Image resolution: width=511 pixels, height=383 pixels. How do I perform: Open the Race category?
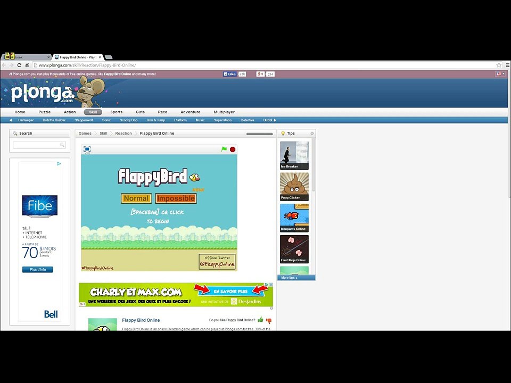click(163, 112)
